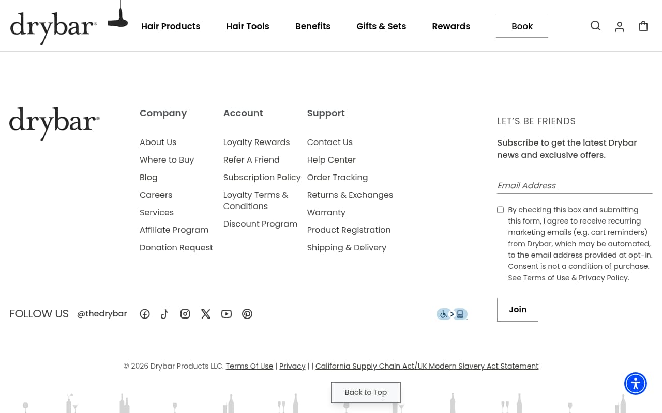Open Drybar's Pinterest icon

tap(247, 314)
